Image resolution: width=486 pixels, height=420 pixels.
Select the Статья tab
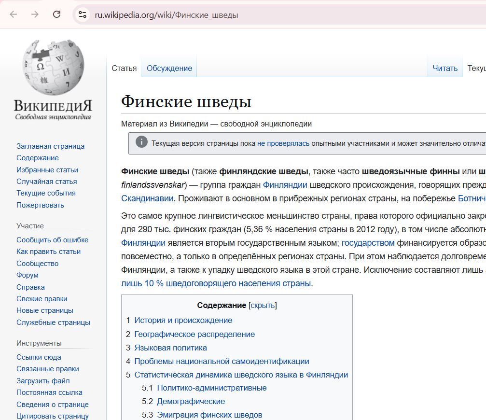point(124,68)
